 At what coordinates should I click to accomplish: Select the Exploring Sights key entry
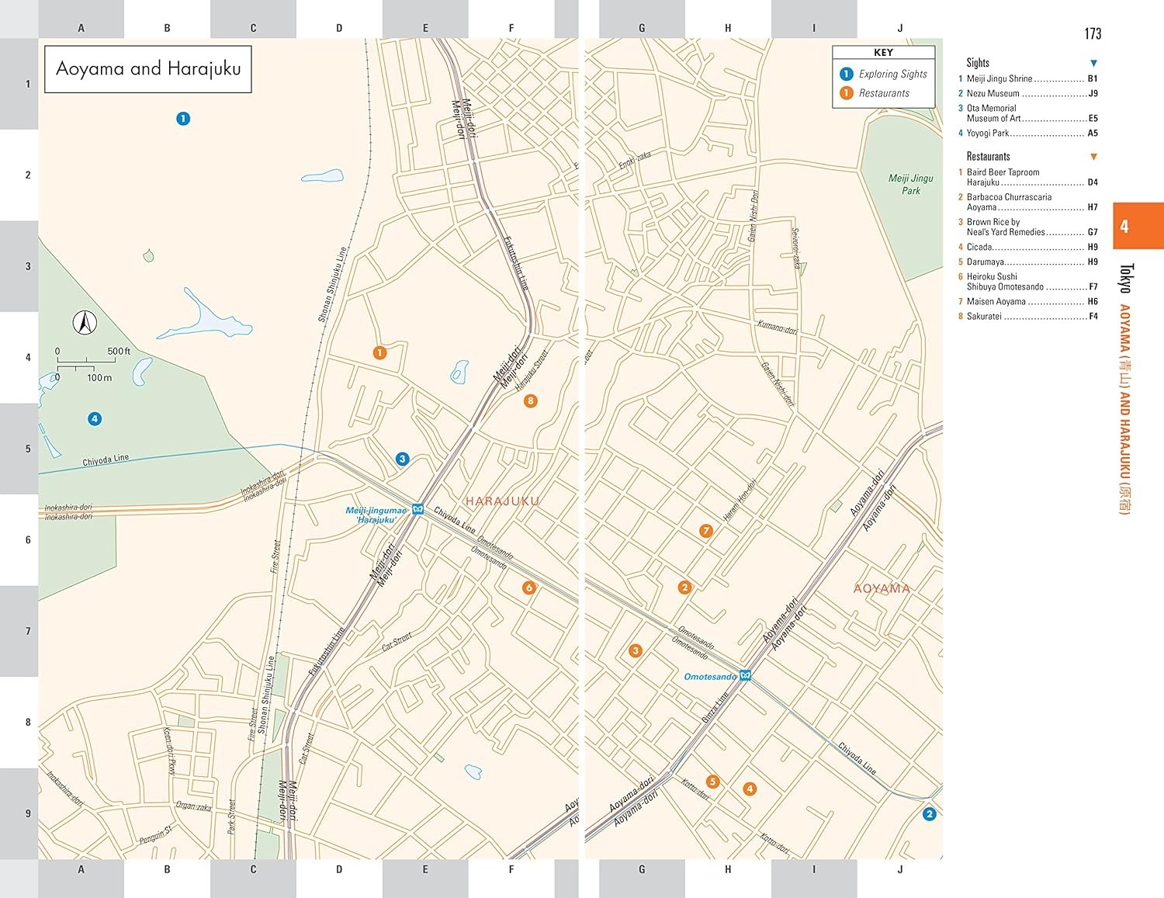tap(884, 75)
